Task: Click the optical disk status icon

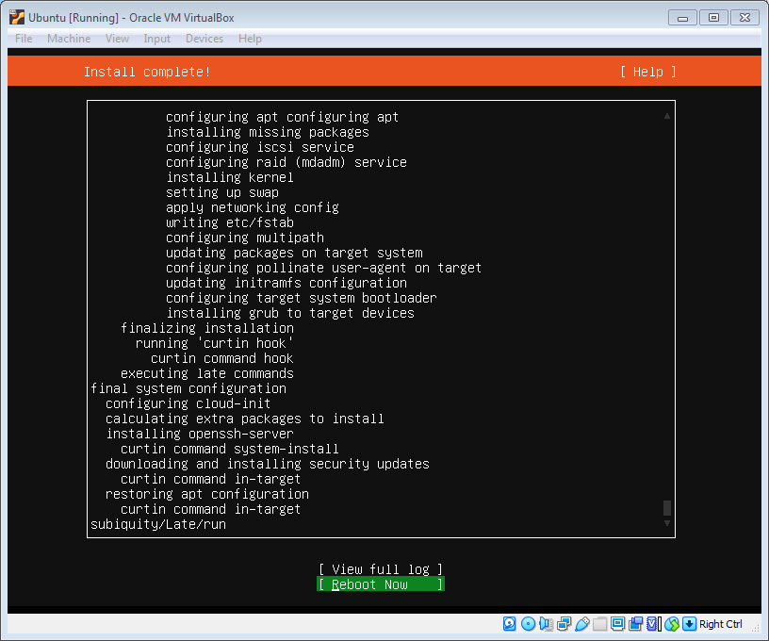Action: point(528,623)
